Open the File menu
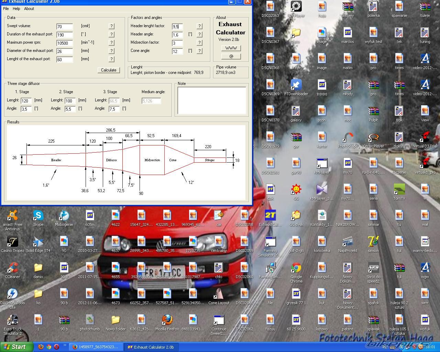Viewport: 440px width, 352px height. tap(6, 9)
